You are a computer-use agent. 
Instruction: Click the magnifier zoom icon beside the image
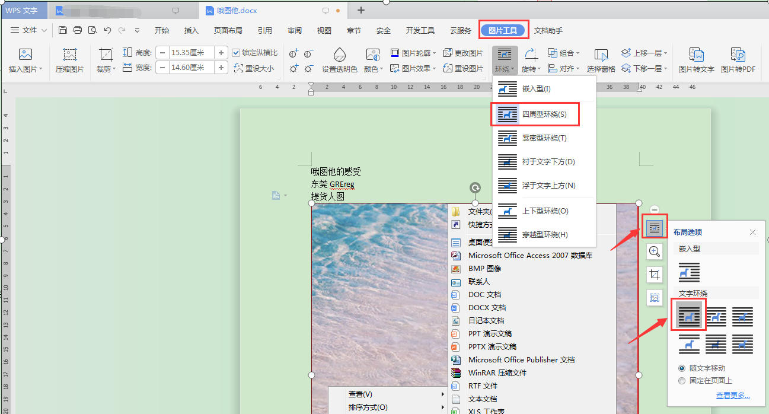[x=655, y=251]
